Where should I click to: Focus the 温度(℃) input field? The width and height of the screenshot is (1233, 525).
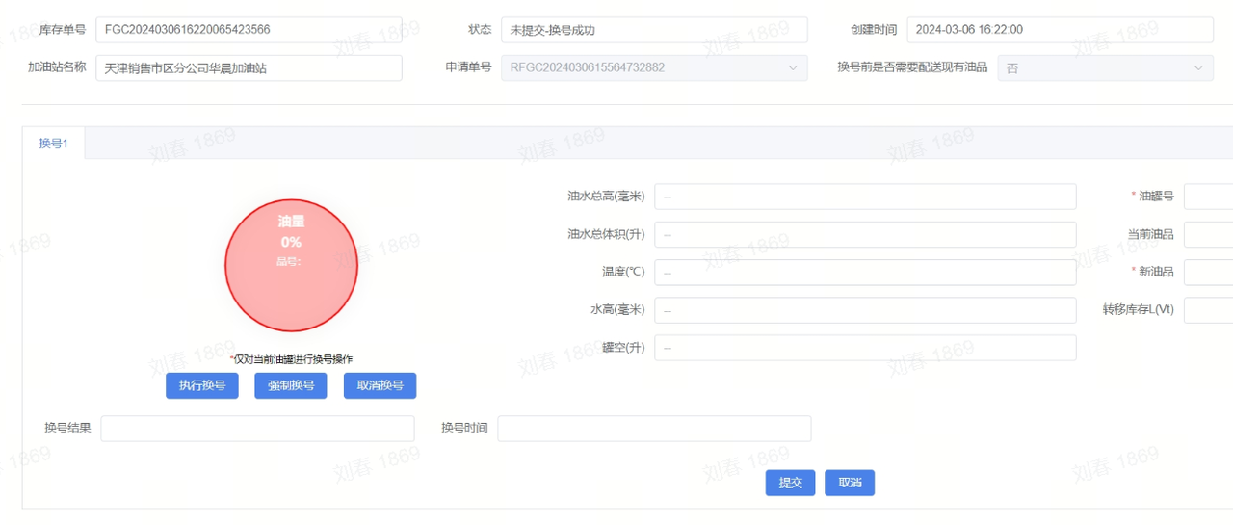click(864, 273)
